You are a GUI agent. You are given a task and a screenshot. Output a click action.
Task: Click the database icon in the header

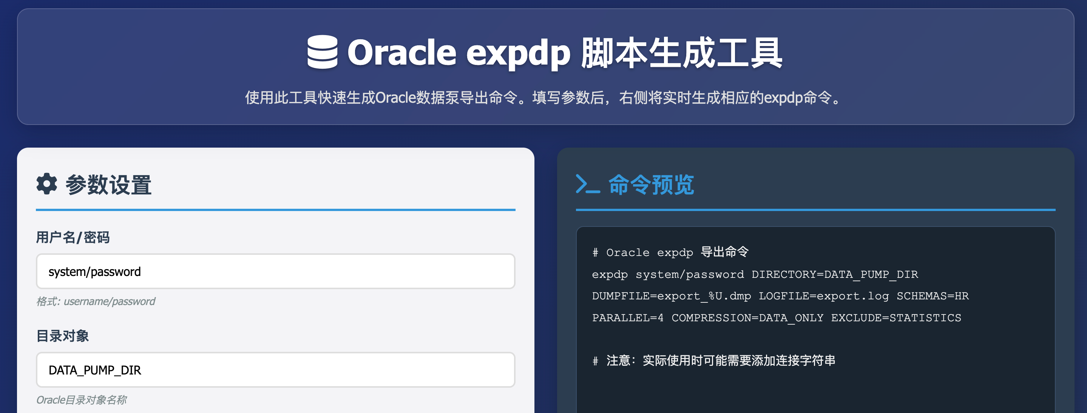322,52
